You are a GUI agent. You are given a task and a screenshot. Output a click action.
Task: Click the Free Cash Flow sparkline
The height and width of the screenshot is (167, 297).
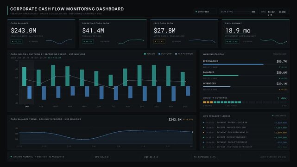[202, 41]
